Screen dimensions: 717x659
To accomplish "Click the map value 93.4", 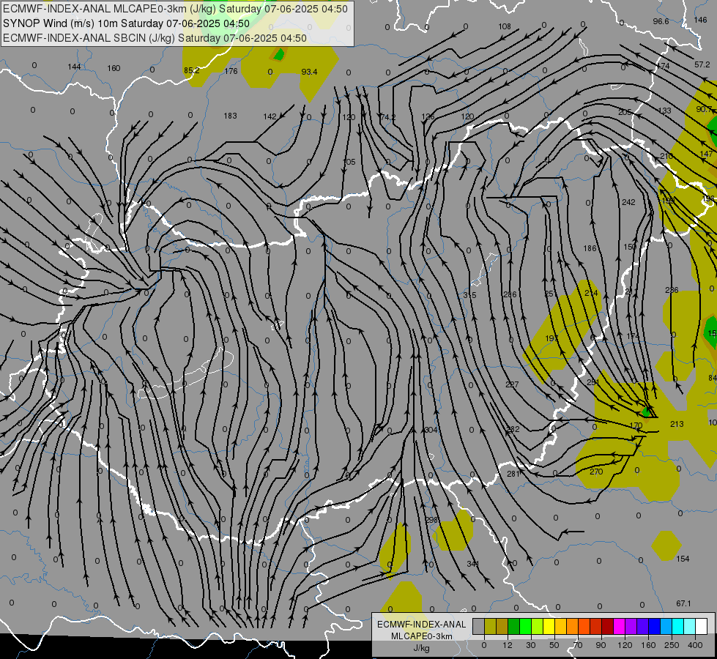I will point(310,72).
